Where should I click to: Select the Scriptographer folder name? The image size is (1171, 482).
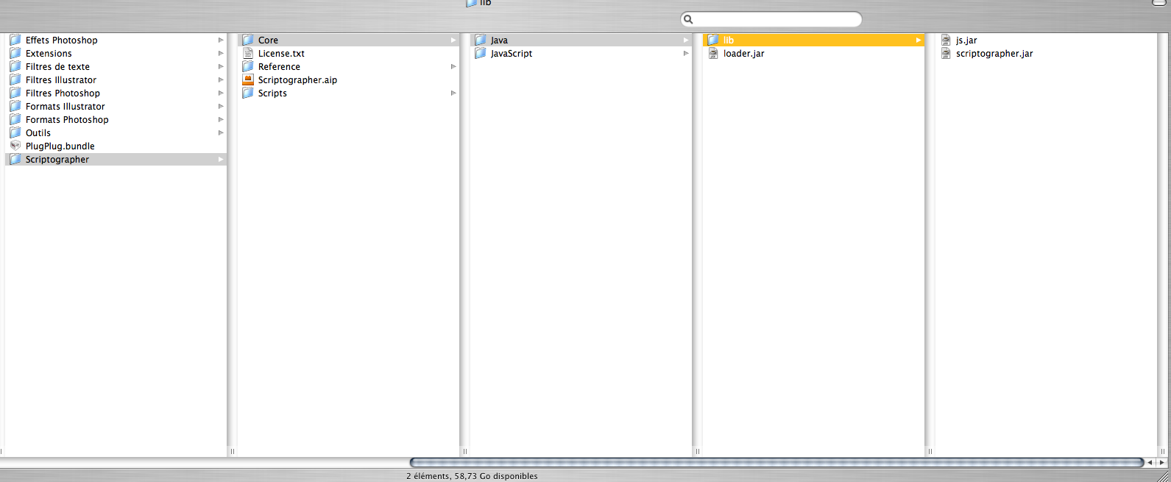[57, 159]
